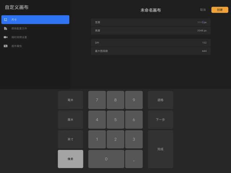Click the 未命名画布 title
The image size is (231, 173).
click(151, 10)
